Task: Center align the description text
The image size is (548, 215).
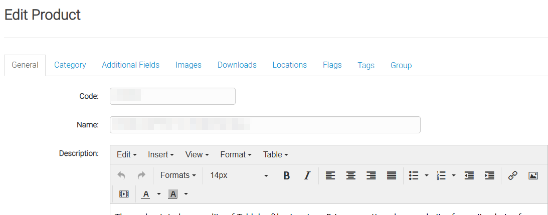Action: pyautogui.click(x=351, y=175)
